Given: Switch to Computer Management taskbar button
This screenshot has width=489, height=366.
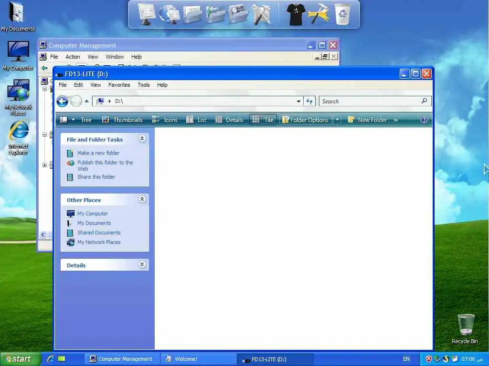Looking at the screenshot, I should [x=122, y=359].
